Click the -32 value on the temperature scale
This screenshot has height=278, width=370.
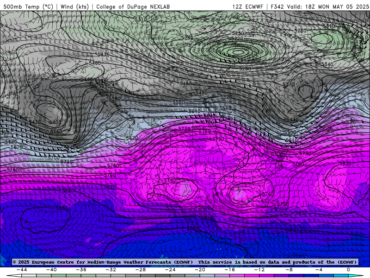point(111,270)
